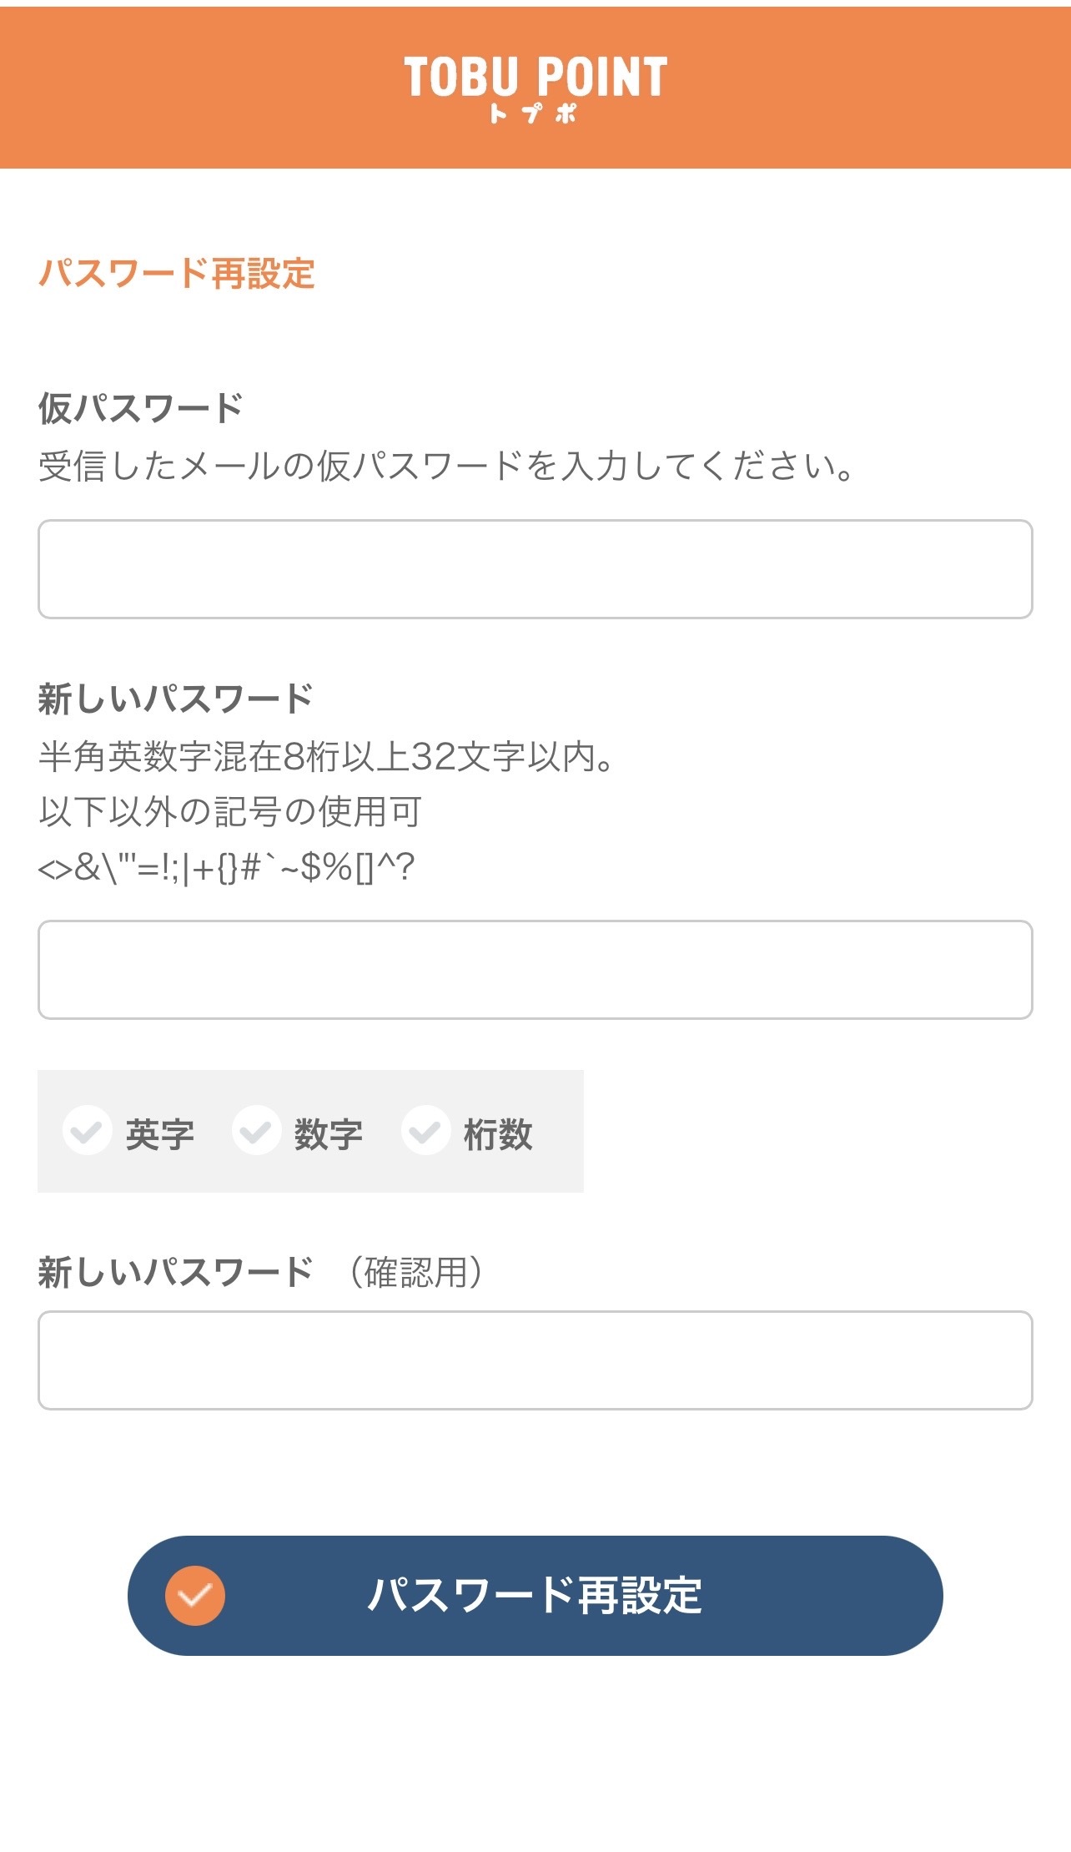The height and width of the screenshot is (1852, 1071).
Task: Click the TOBU POINT logo in header
Action: click(x=535, y=77)
